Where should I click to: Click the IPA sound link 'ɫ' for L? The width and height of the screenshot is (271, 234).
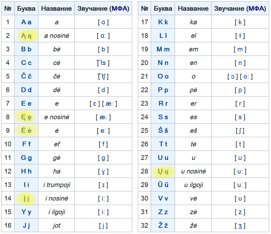pyautogui.click(x=240, y=36)
